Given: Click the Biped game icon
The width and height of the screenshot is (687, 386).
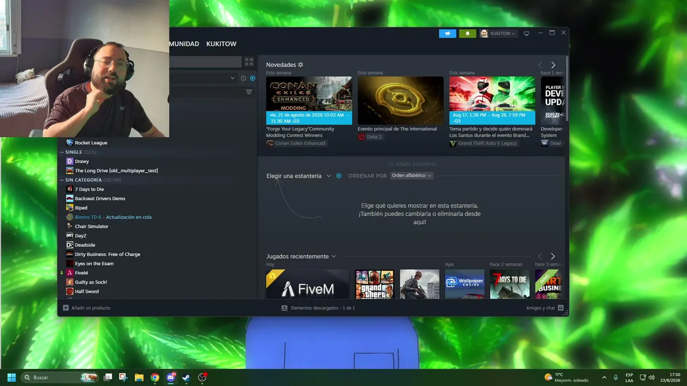Looking at the screenshot, I should [x=70, y=208].
